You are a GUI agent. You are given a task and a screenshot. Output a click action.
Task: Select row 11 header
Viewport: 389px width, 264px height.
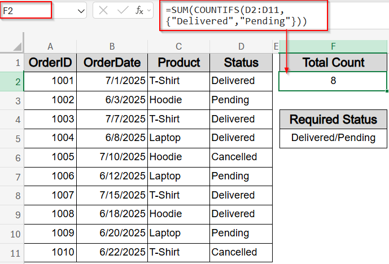coord(12,253)
